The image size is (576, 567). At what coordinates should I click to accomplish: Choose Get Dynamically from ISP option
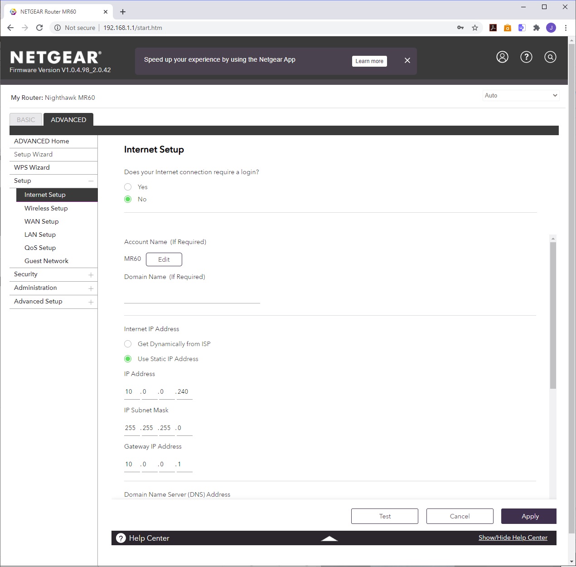coord(128,344)
